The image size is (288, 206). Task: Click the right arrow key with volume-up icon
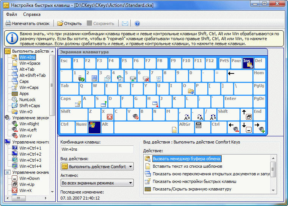point(259,127)
